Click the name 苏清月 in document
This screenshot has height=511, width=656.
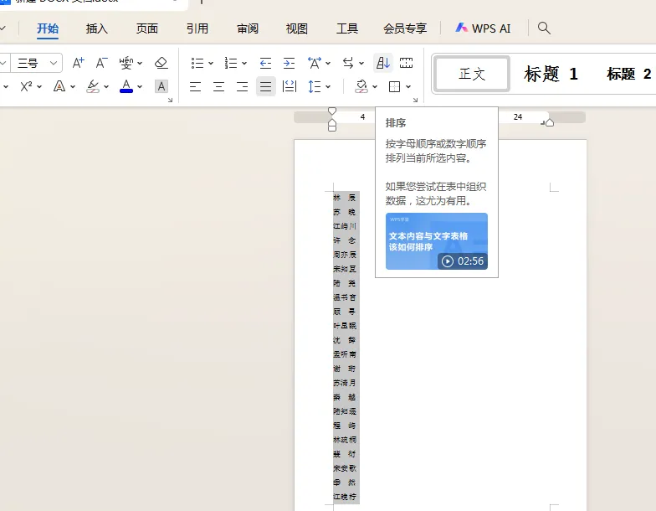[345, 382]
